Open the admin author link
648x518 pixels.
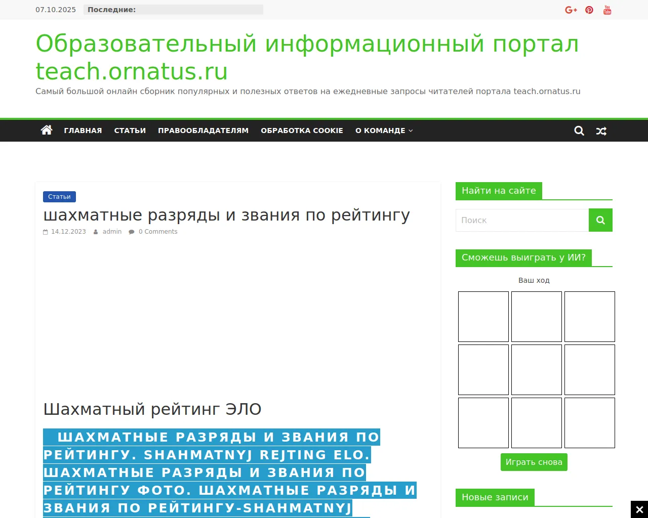[x=112, y=232]
